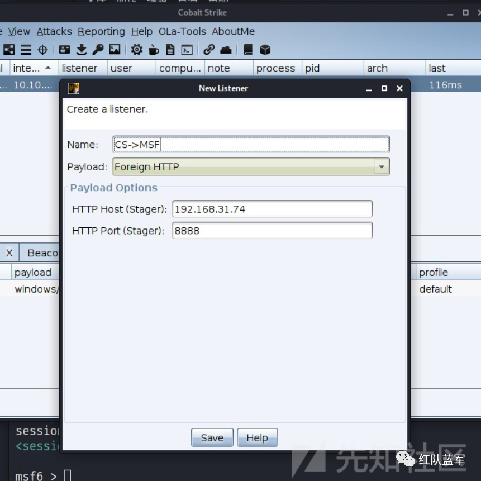Sort by the arch column header
The height and width of the screenshot is (481, 481).
click(x=394, y=68)
